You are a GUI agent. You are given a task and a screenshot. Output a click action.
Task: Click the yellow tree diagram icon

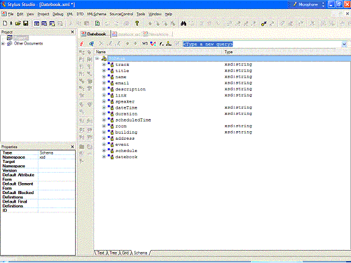pos(168,44)
